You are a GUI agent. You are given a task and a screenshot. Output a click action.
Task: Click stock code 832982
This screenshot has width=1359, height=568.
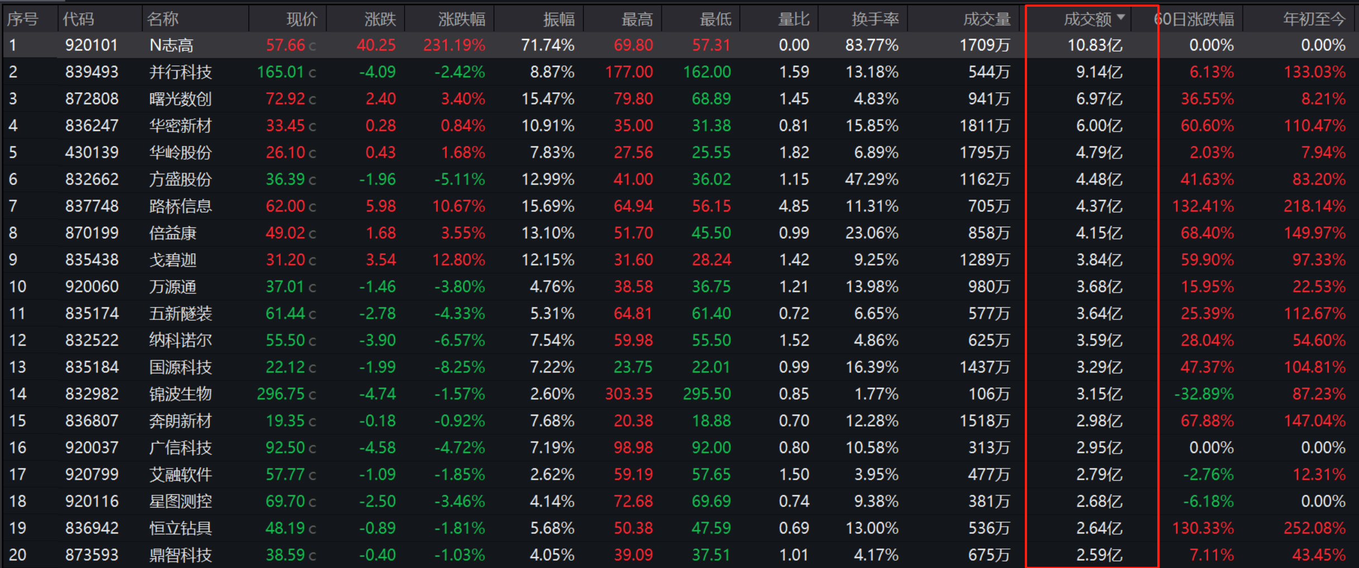click(92, 394)
